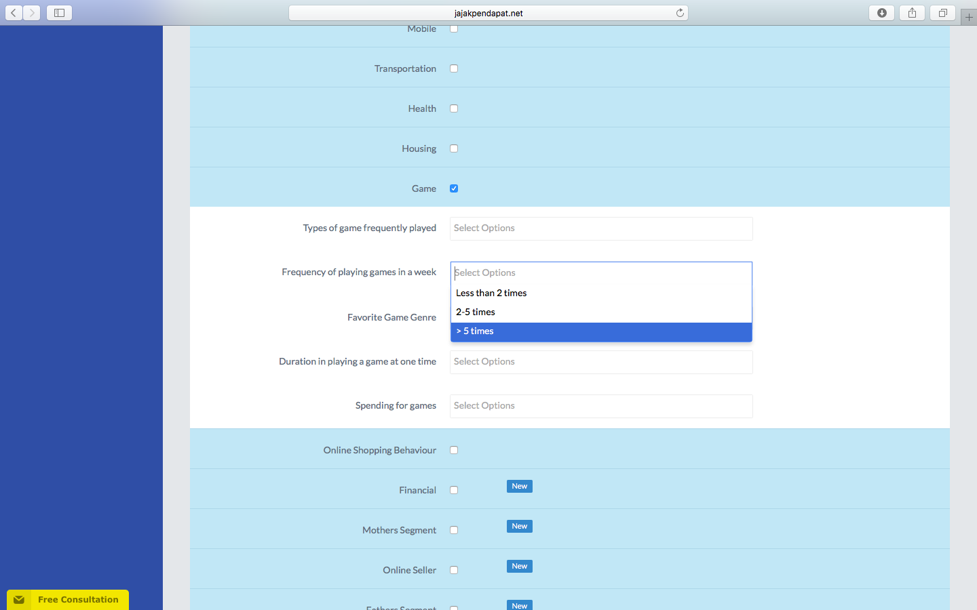Image resolution: width=977 pixels, height=610 pixels.
Task: Choose 'Less than 2 times' option
Action: tap(601, 293)
